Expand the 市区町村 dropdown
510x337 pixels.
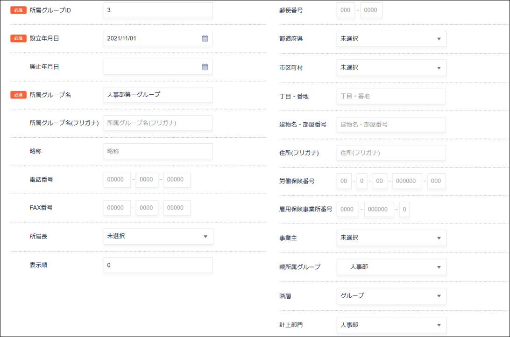pos(391,68)
